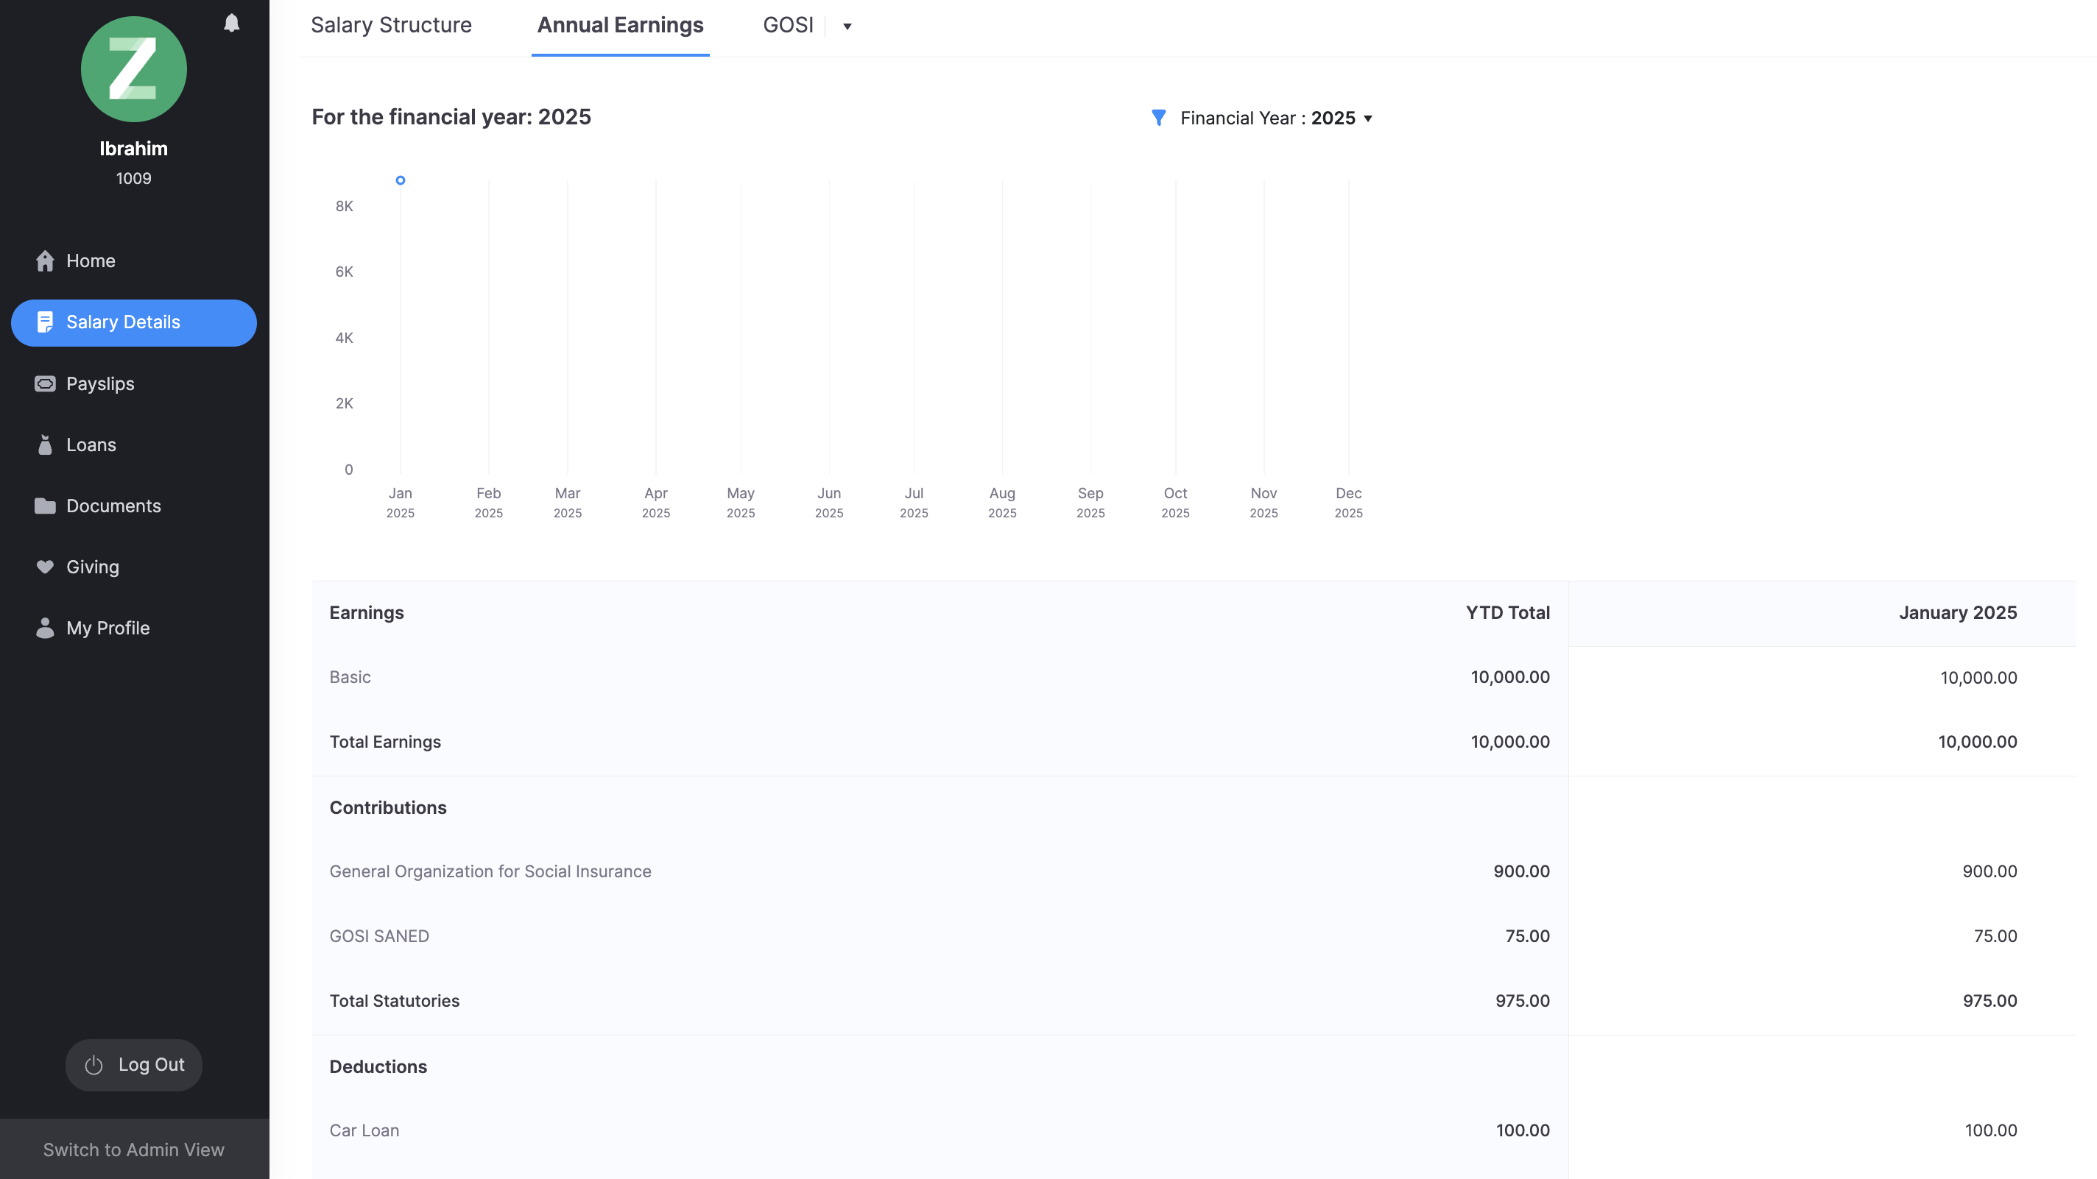The image size is (2097, 1179).
Task: Click the January data point on chart
Action: (401, 180)
